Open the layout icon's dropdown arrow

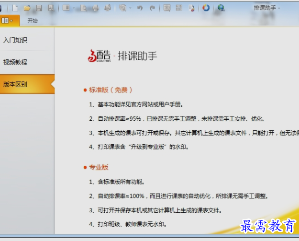coord(74,8)
